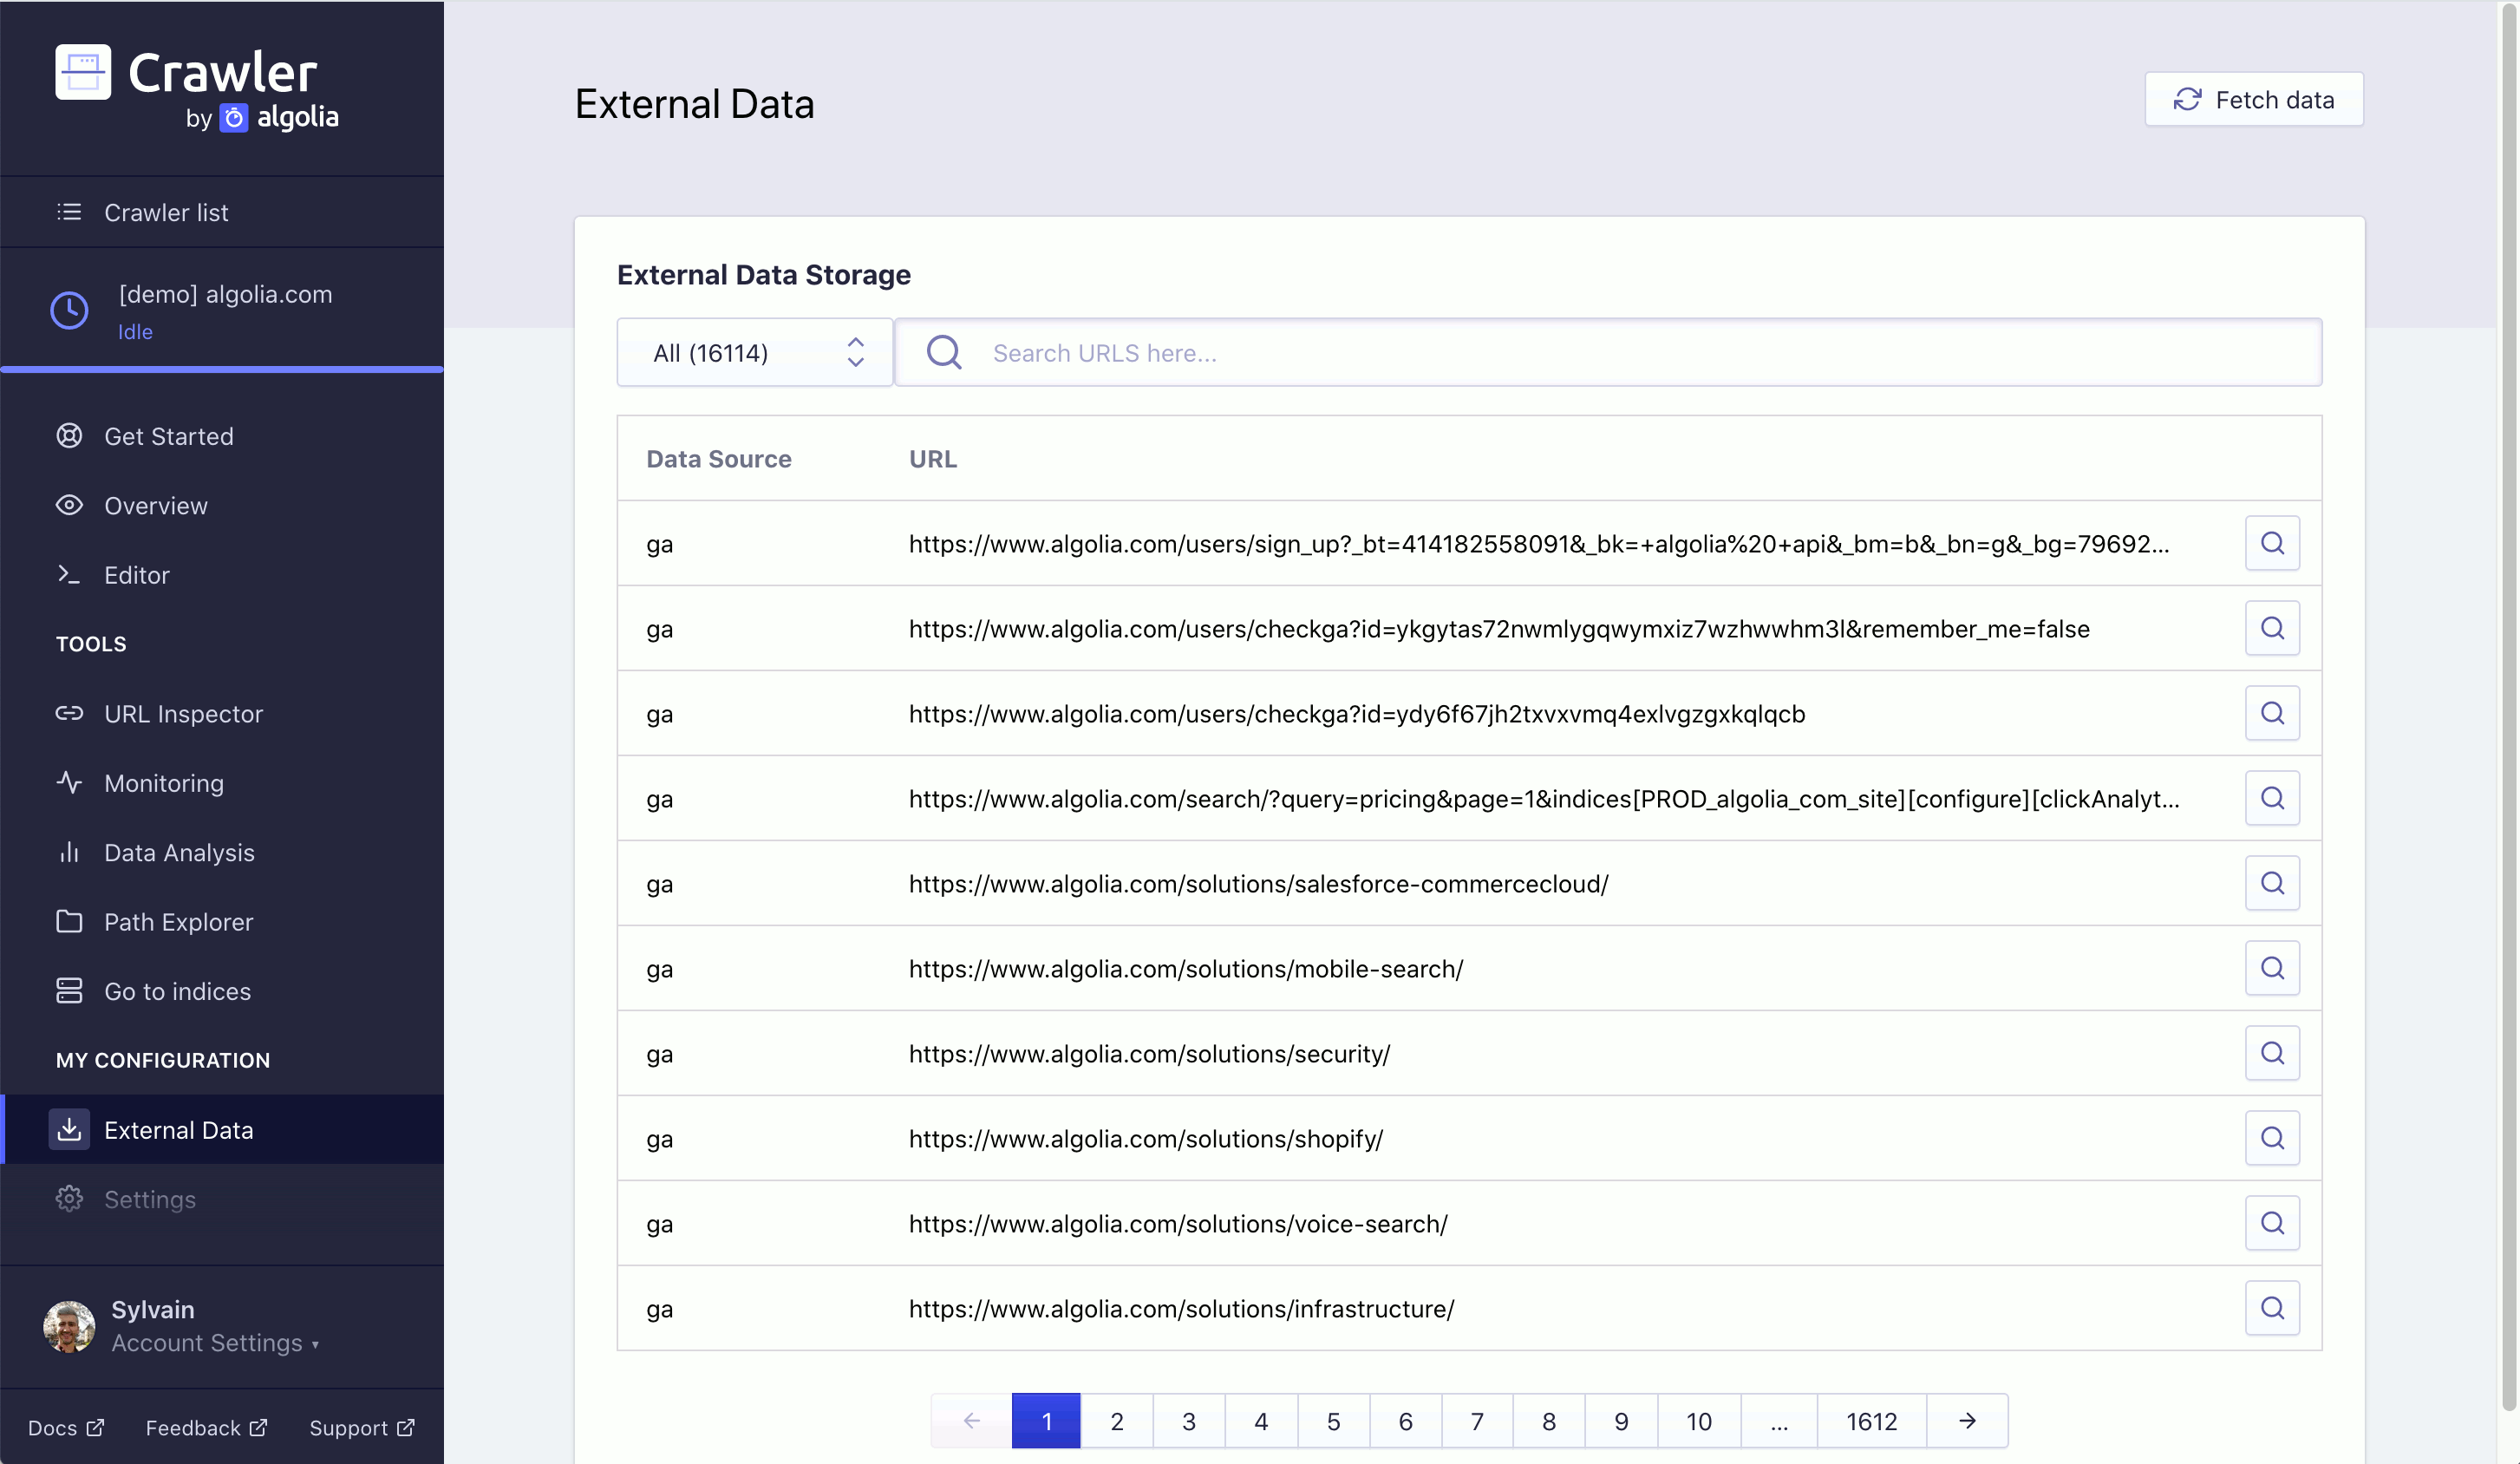Inspect the solutions/infrastructure URL row
This screenshot has width=2520, height=1464.
(2272, 1308)
